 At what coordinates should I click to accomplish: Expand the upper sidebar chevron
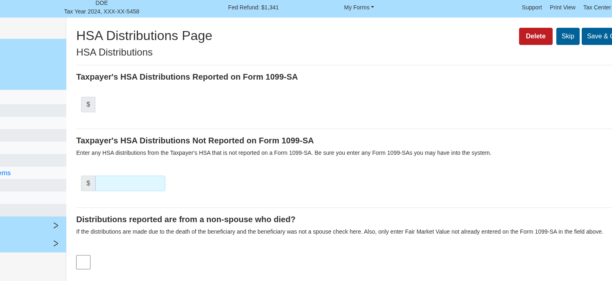click(x=56, y=225)
